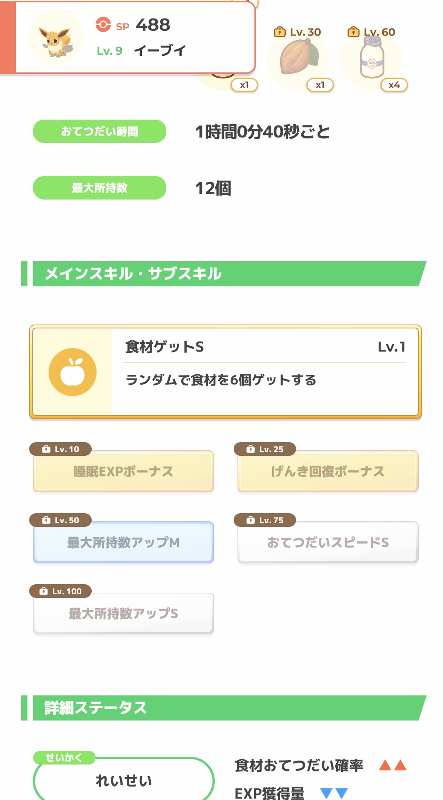
Task: Select the げんき回復ボーナス sub skill
Action: [328, 471]
